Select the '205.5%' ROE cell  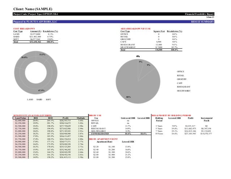(50, 121)
